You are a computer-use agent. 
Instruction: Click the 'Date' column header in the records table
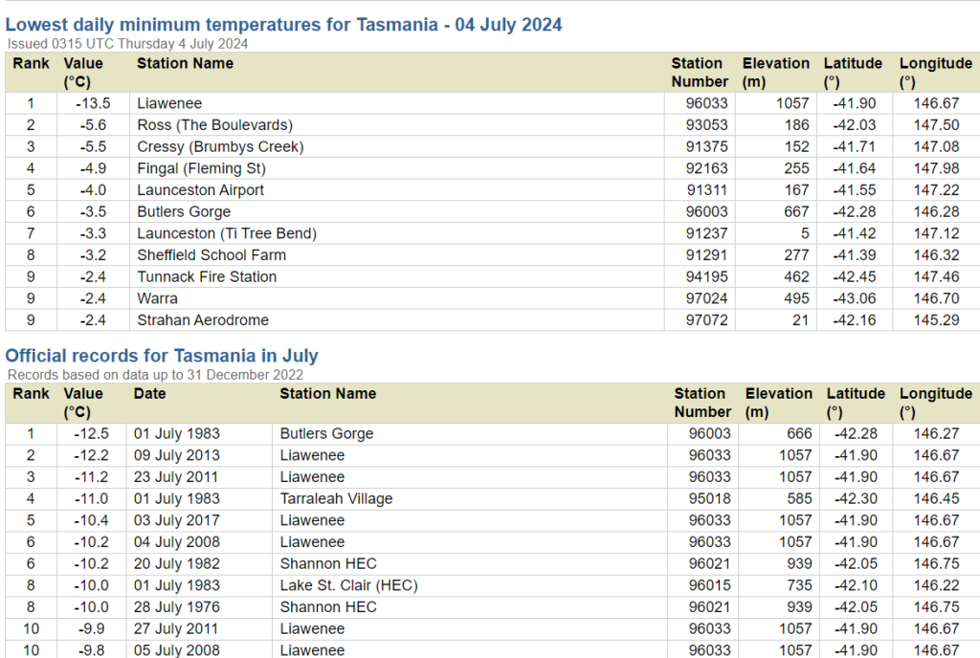pyautogui.click(x=149, y=393)
